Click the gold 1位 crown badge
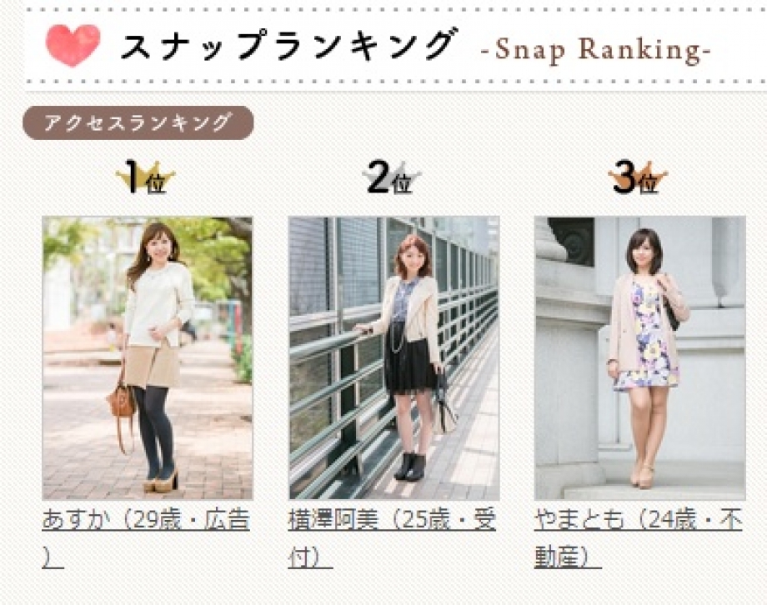Screen dimensions: 767x605 (x=146, y=177)
